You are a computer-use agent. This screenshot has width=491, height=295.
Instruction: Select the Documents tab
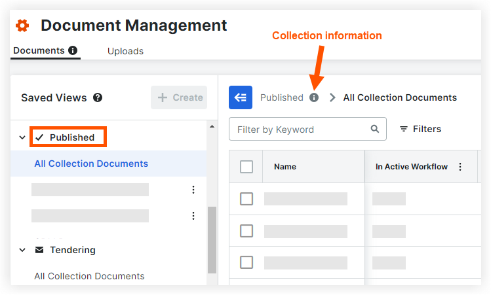39,50
